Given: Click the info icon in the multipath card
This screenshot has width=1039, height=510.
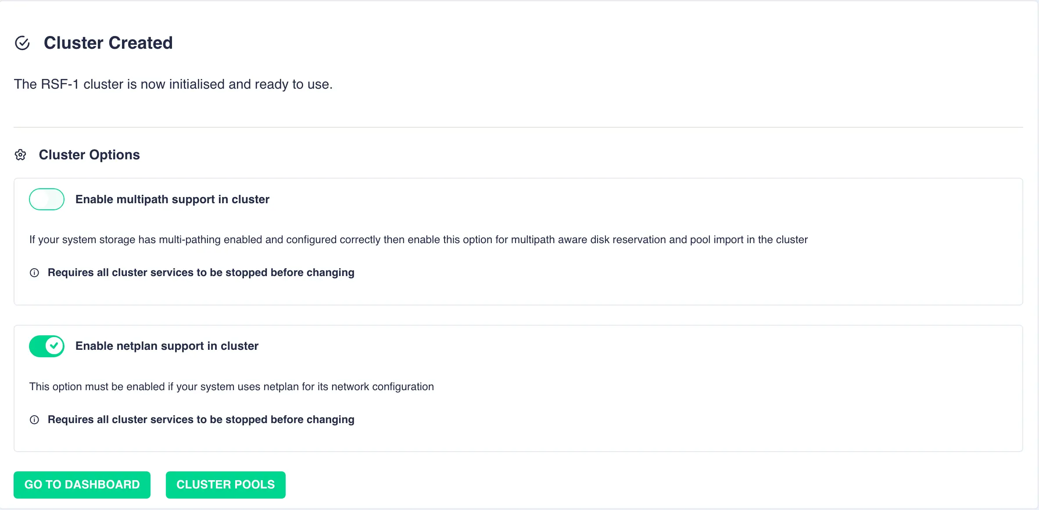Looking at the screenshot, I should [x=34, y=273].
